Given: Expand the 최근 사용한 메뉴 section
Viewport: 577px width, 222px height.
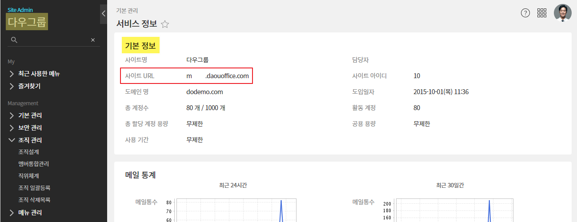Looking at the screenshot, I should pos(39,74).
